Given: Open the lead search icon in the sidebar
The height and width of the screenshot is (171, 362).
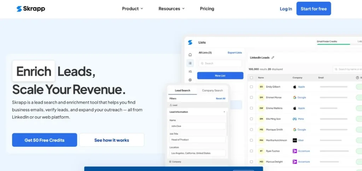Looking at the screenshot, I should [190, 72].
